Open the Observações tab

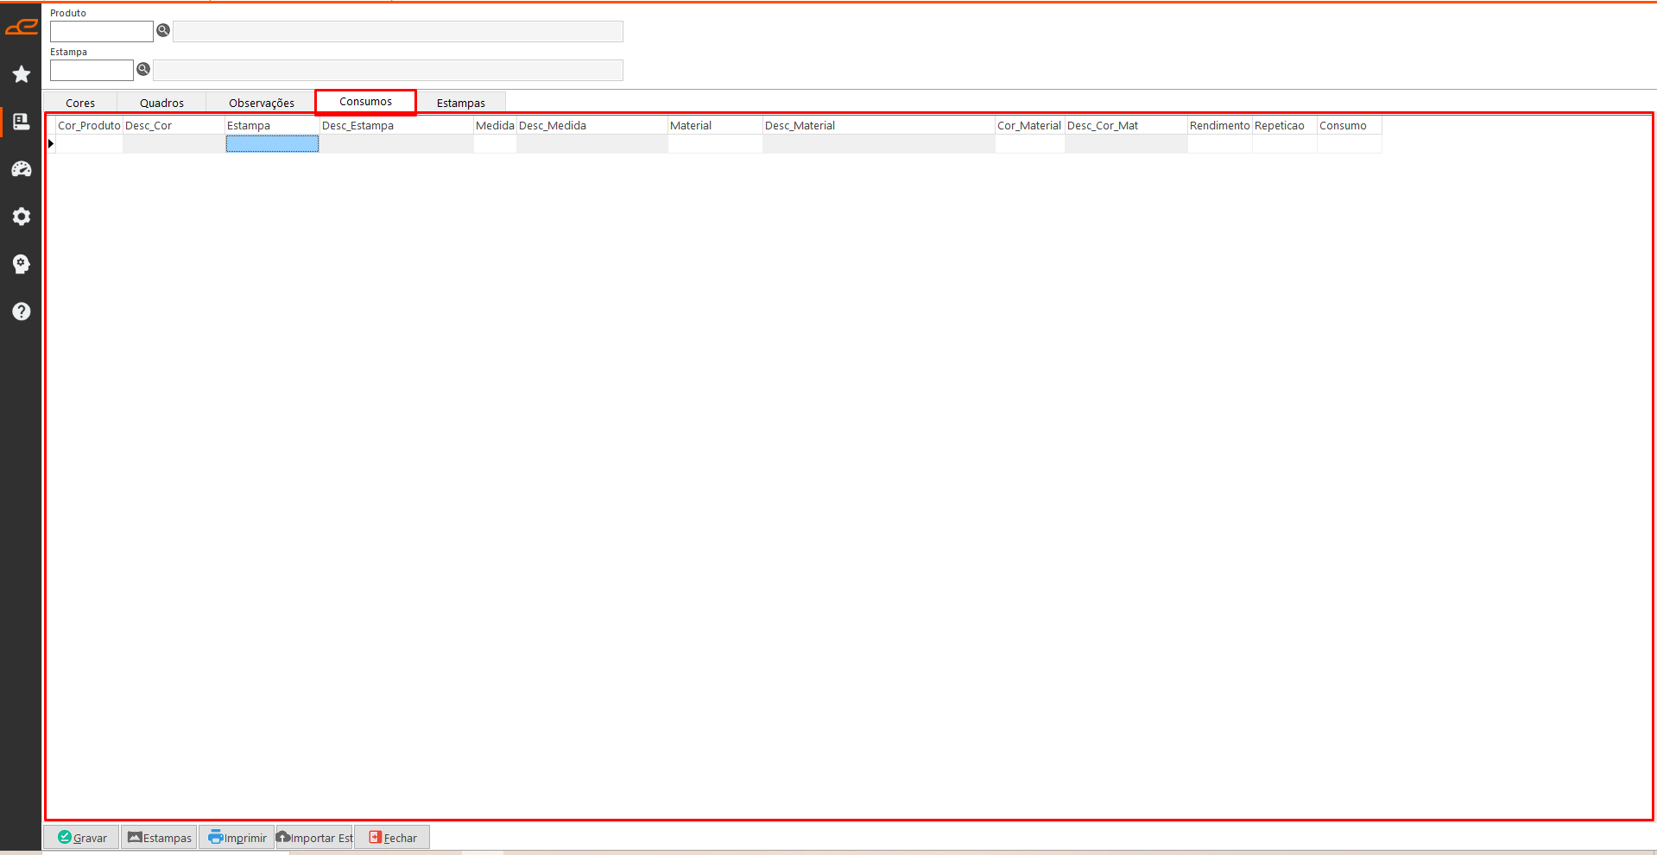coord(261,103)
